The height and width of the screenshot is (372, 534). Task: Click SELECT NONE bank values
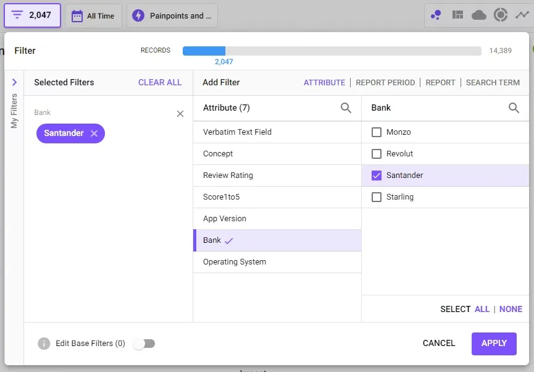(511, 309)
